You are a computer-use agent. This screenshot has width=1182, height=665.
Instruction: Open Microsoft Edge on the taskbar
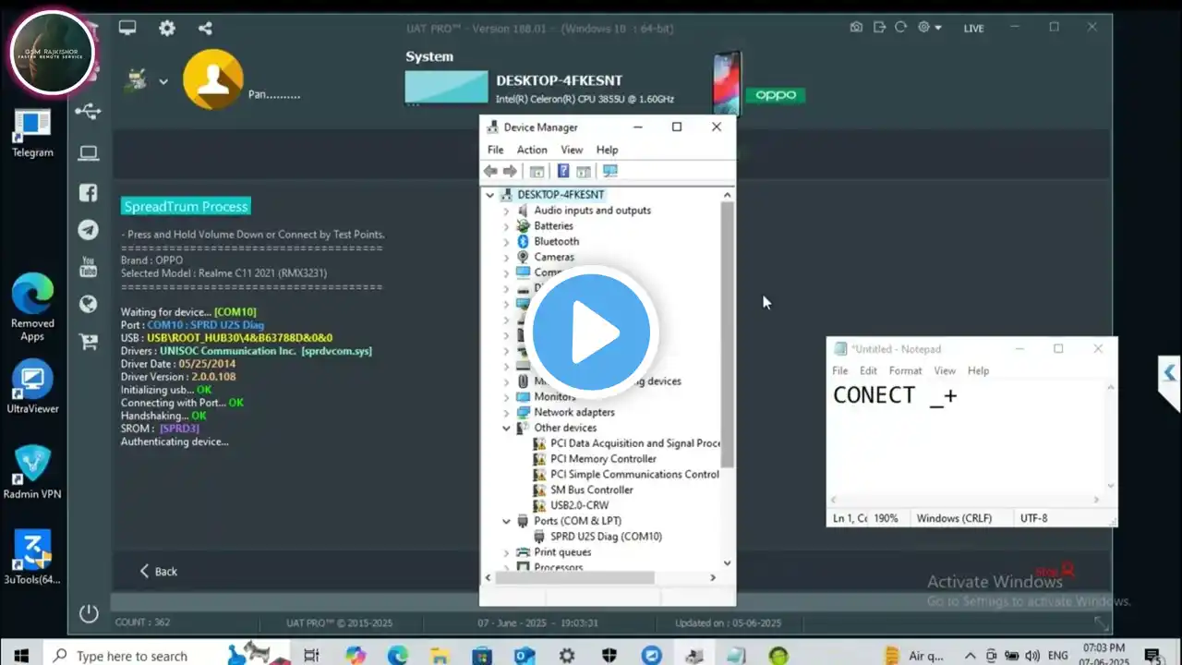point(397,656)
